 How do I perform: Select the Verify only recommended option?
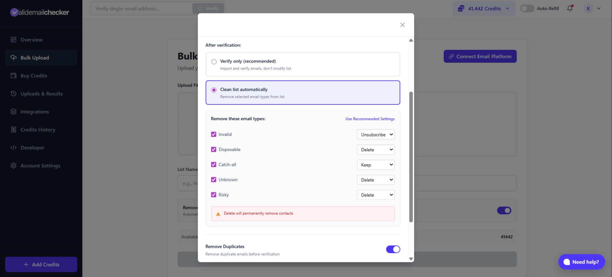coord(214,61)
